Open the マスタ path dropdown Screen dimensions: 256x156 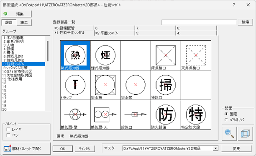[x=215, y=148]
